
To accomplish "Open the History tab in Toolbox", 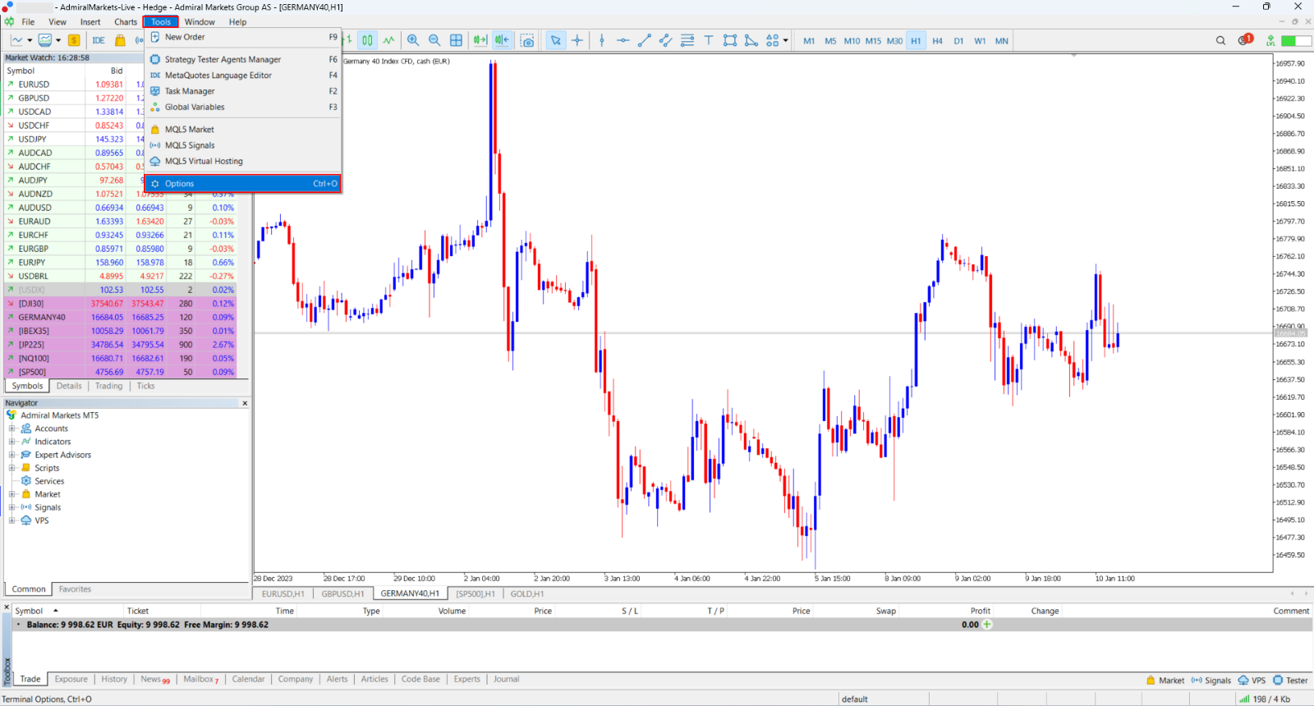I will point(114,679).
